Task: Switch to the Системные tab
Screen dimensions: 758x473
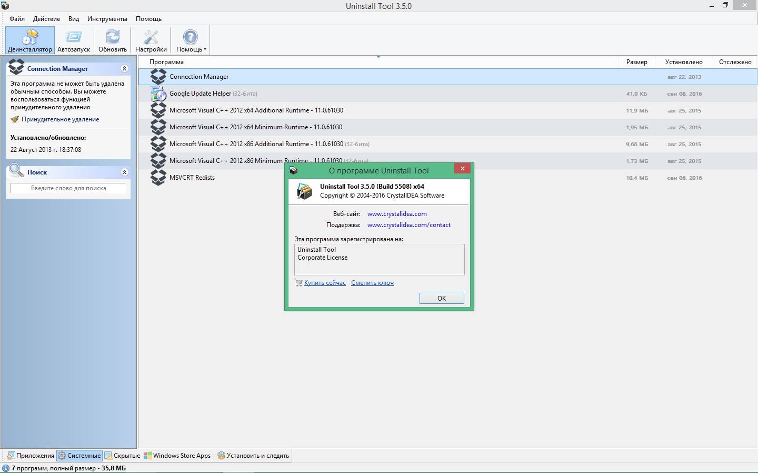Action: point(79,456)
